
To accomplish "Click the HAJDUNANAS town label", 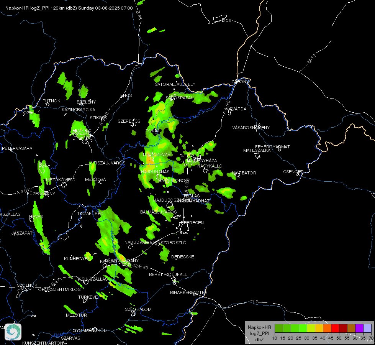I will (x=155, y=172).
